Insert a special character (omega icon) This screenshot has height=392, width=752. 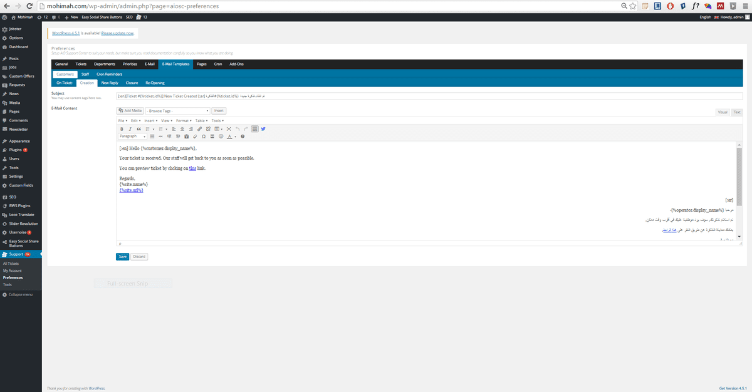[x=204, y=137]
